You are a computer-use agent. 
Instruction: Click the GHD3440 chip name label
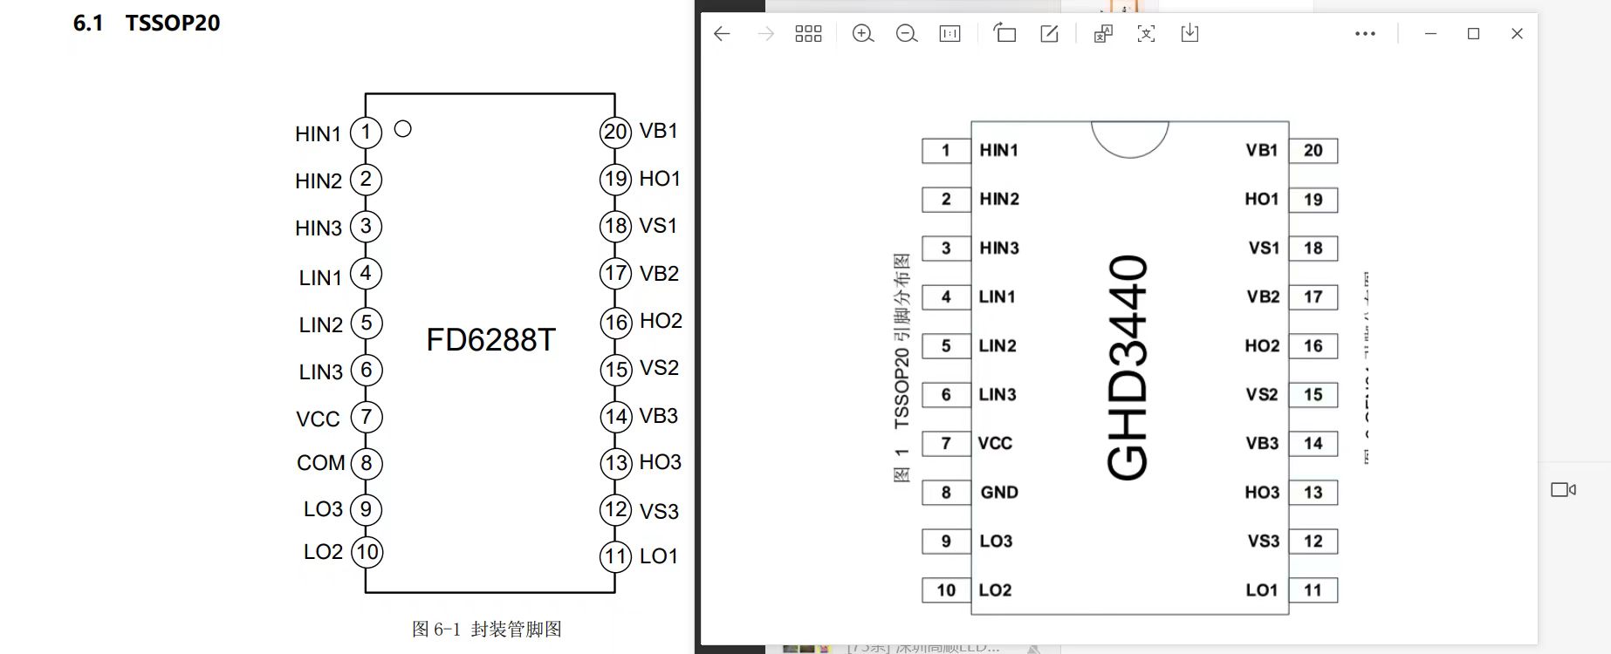1128,367
